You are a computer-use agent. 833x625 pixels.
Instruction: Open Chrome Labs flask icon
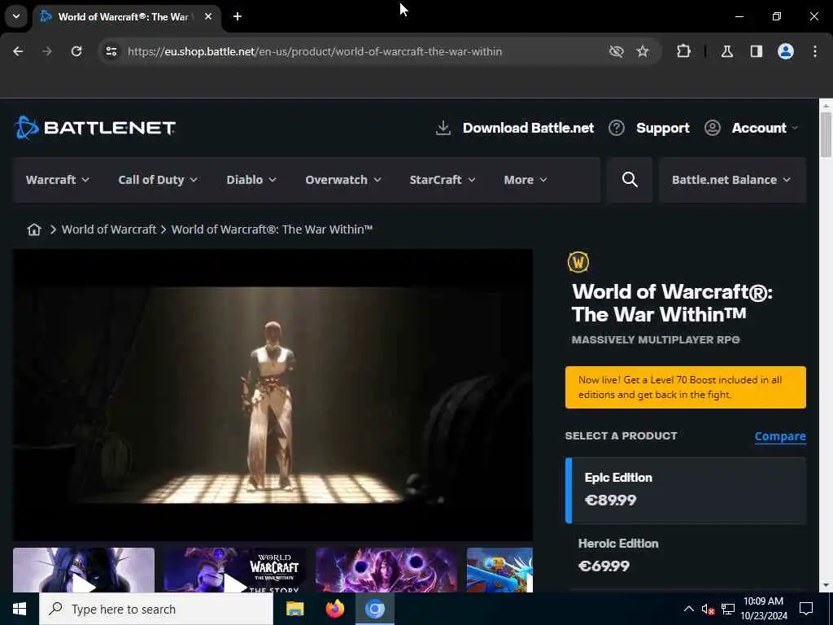[727, 51]
